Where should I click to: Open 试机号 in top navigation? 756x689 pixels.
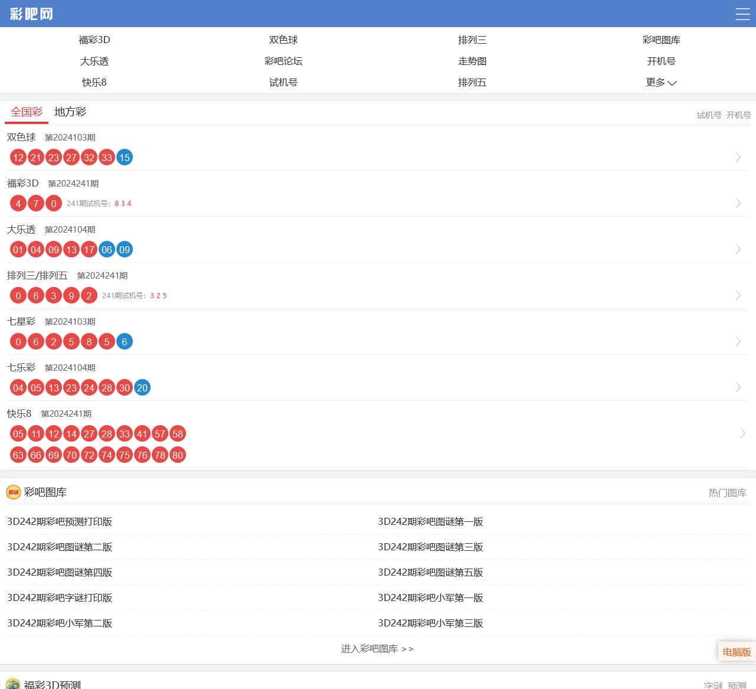[283, 82]
